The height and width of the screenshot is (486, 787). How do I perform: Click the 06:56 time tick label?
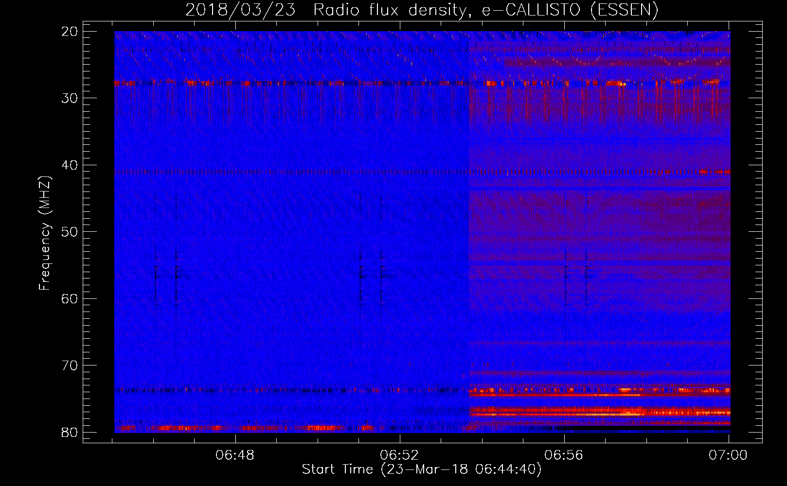pyautogui.click(x=564, y=455)
